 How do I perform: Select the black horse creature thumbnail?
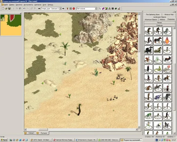(158, 41)
